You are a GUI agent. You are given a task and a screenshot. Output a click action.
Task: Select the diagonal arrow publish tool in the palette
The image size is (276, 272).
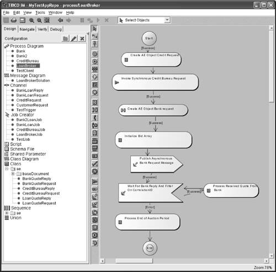click(94, 197)
